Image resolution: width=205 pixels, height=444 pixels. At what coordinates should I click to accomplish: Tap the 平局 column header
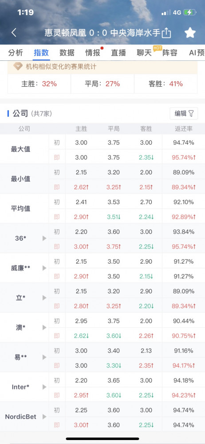114,129
